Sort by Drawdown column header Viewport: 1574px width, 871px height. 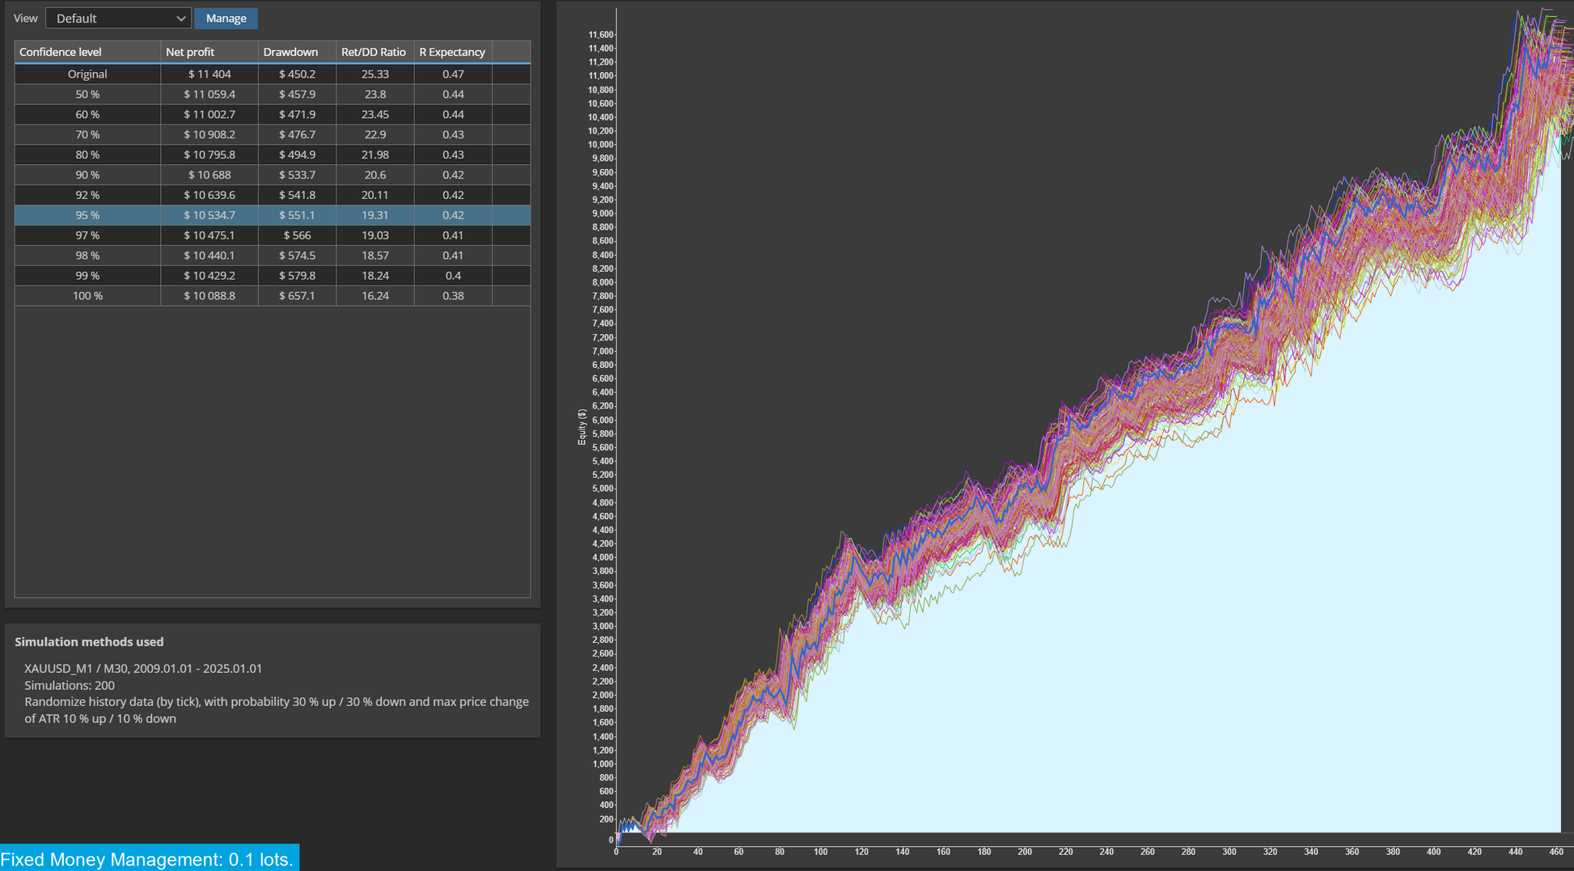297,52
